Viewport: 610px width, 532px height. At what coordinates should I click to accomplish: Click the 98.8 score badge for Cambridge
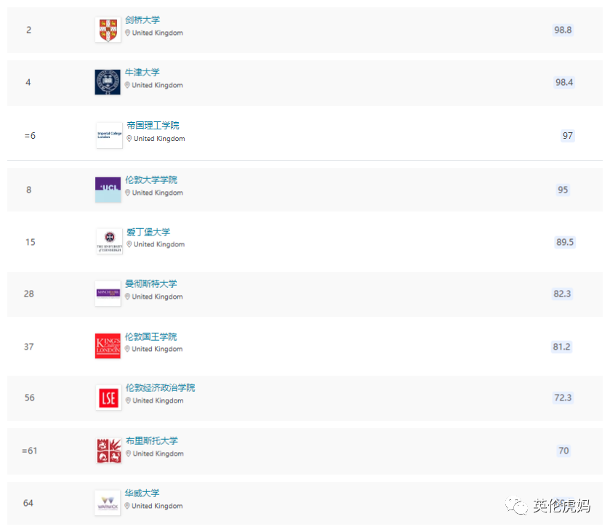click(563, 30)
